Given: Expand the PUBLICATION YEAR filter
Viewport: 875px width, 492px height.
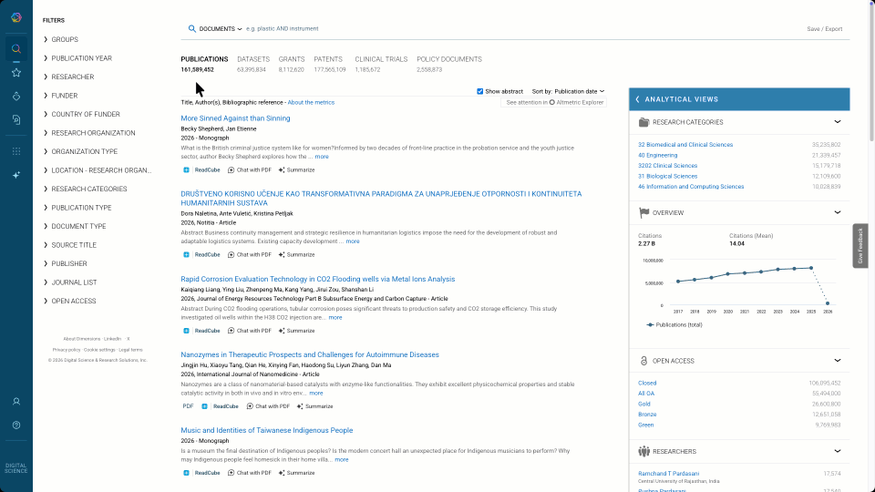Looking at the screenshot, I should click(77, 58).
